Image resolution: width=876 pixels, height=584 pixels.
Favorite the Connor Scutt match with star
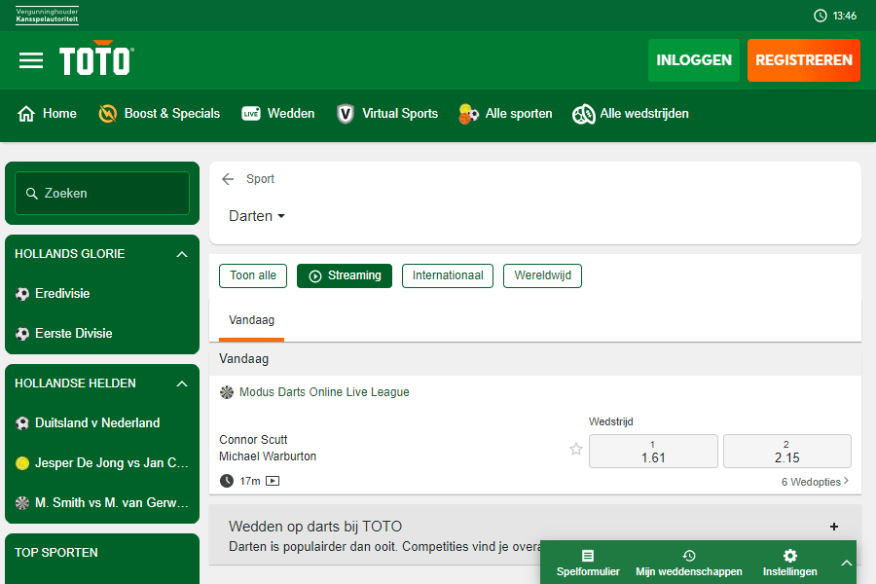576,449
